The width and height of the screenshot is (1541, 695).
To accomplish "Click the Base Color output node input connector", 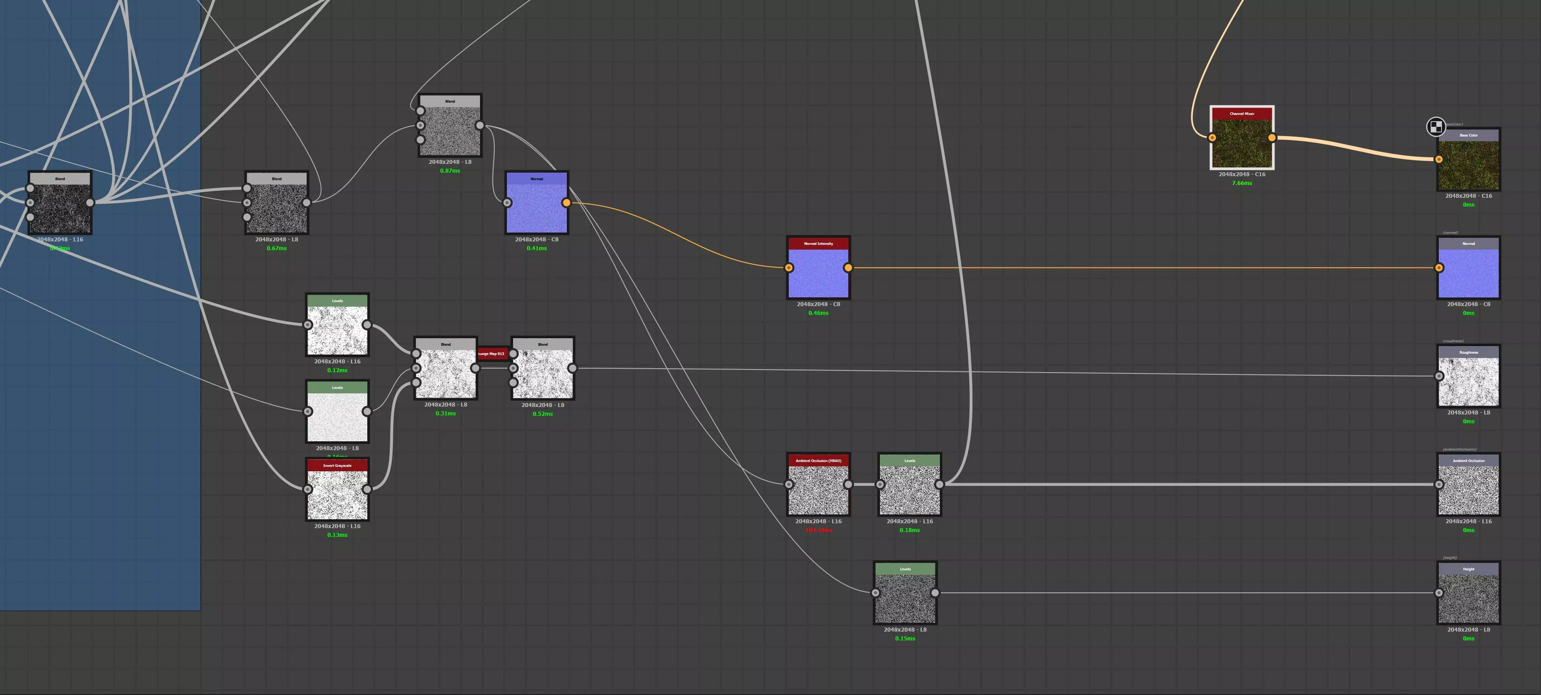I will pyautogui.click(x=1439, y=159).
